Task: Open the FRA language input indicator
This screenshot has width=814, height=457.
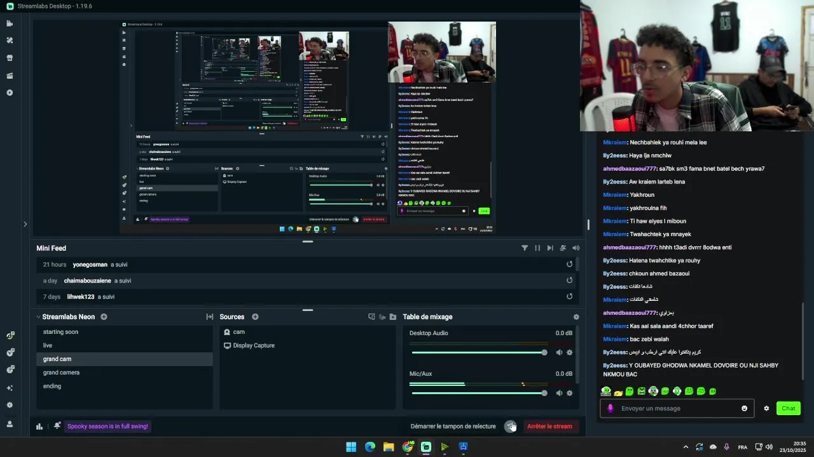Action: [743, 447]
